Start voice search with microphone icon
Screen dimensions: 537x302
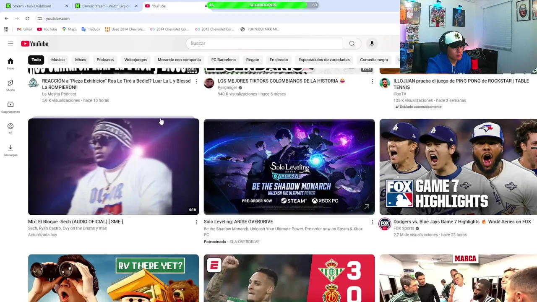click(372, 44)
